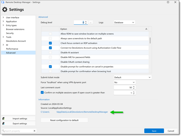Expand the User interface tree node
Image resolution: width=182 pixels, height=137 pixels.
(x=3, y=18)
